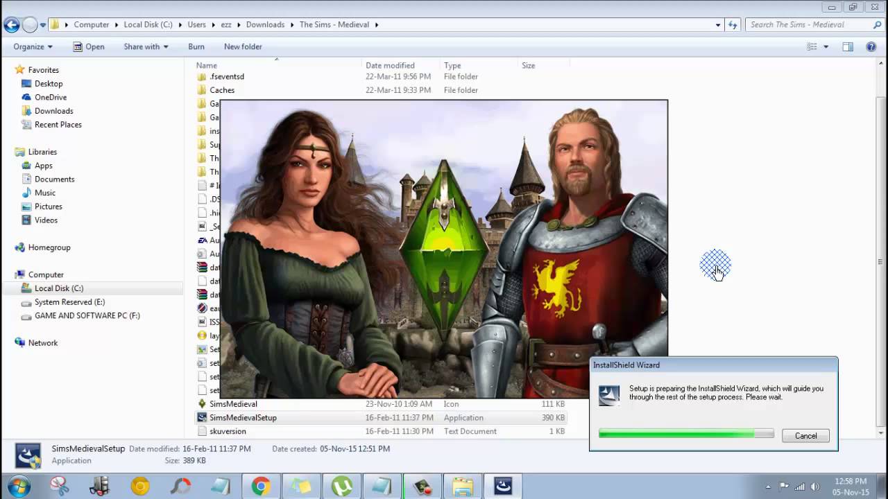Click the Downloads breadcrumb segment
The image size is (888, 499).
tap(265, 25)
